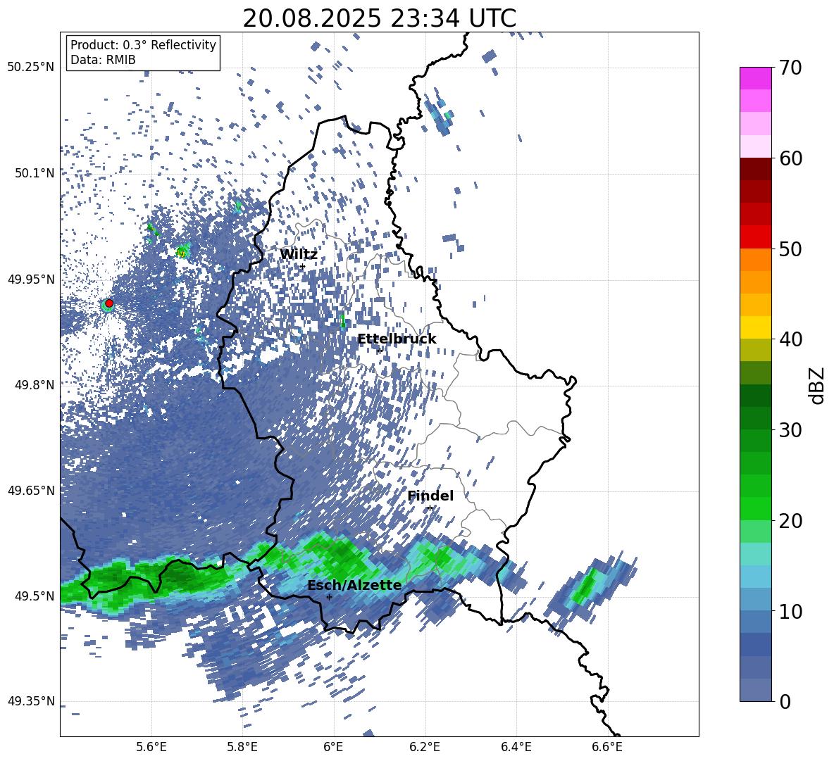834x761 pixels.
Task: Click the 49.65°N latitude label
Action: click(31, 491)
